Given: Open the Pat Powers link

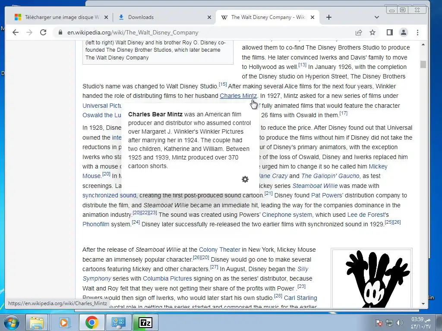Looking at the screenshot, I should pyautogui.click(x=327, y=195).
